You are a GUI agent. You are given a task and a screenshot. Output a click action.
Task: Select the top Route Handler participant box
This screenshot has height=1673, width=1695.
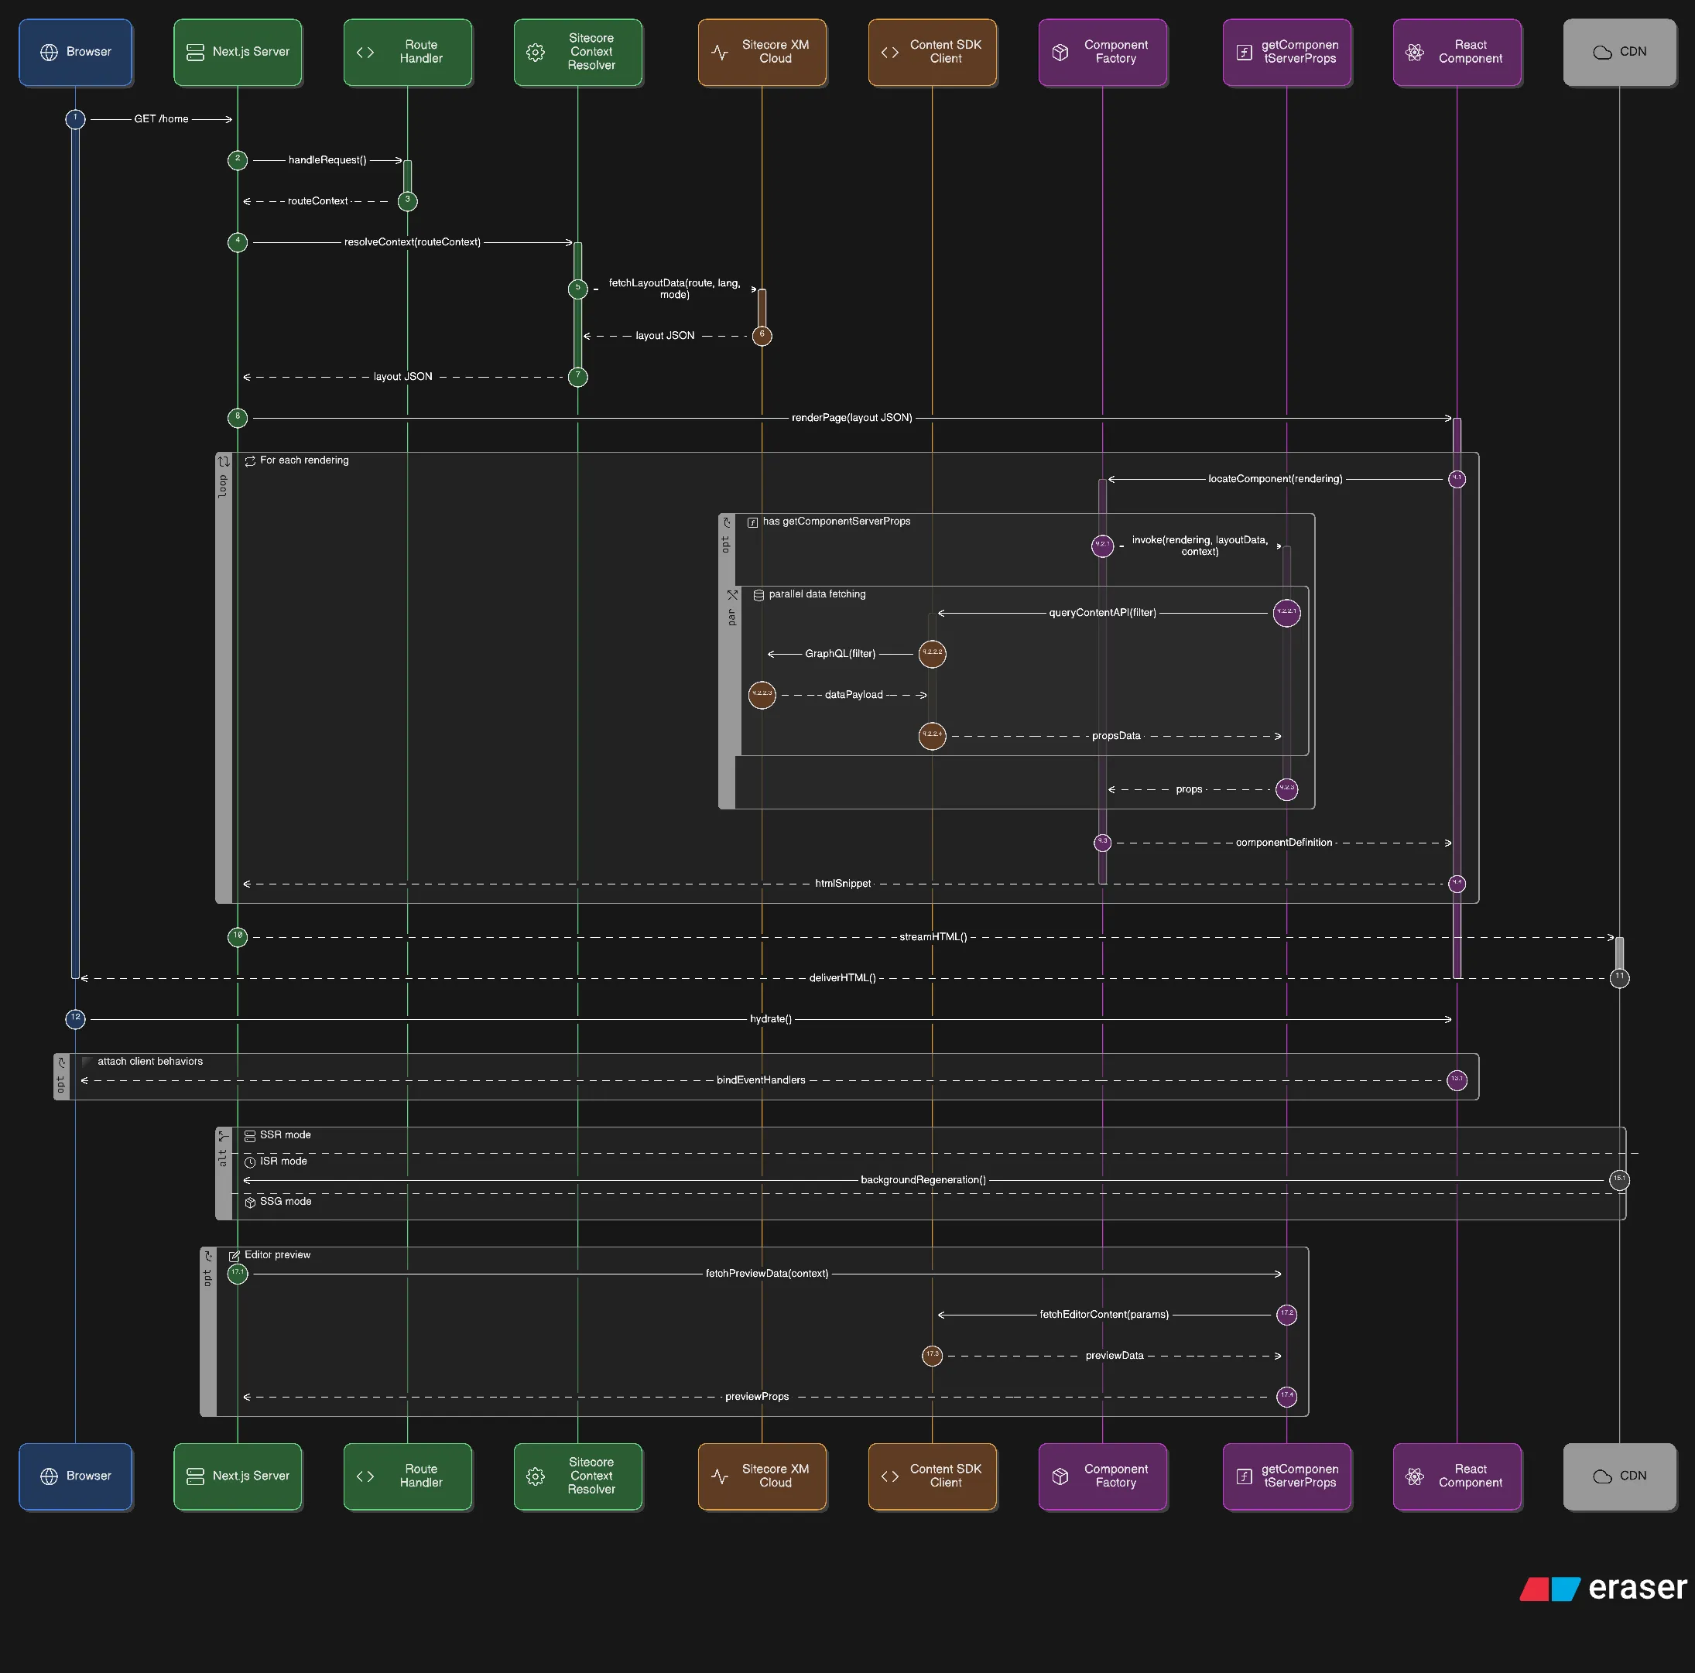point(408,53)
